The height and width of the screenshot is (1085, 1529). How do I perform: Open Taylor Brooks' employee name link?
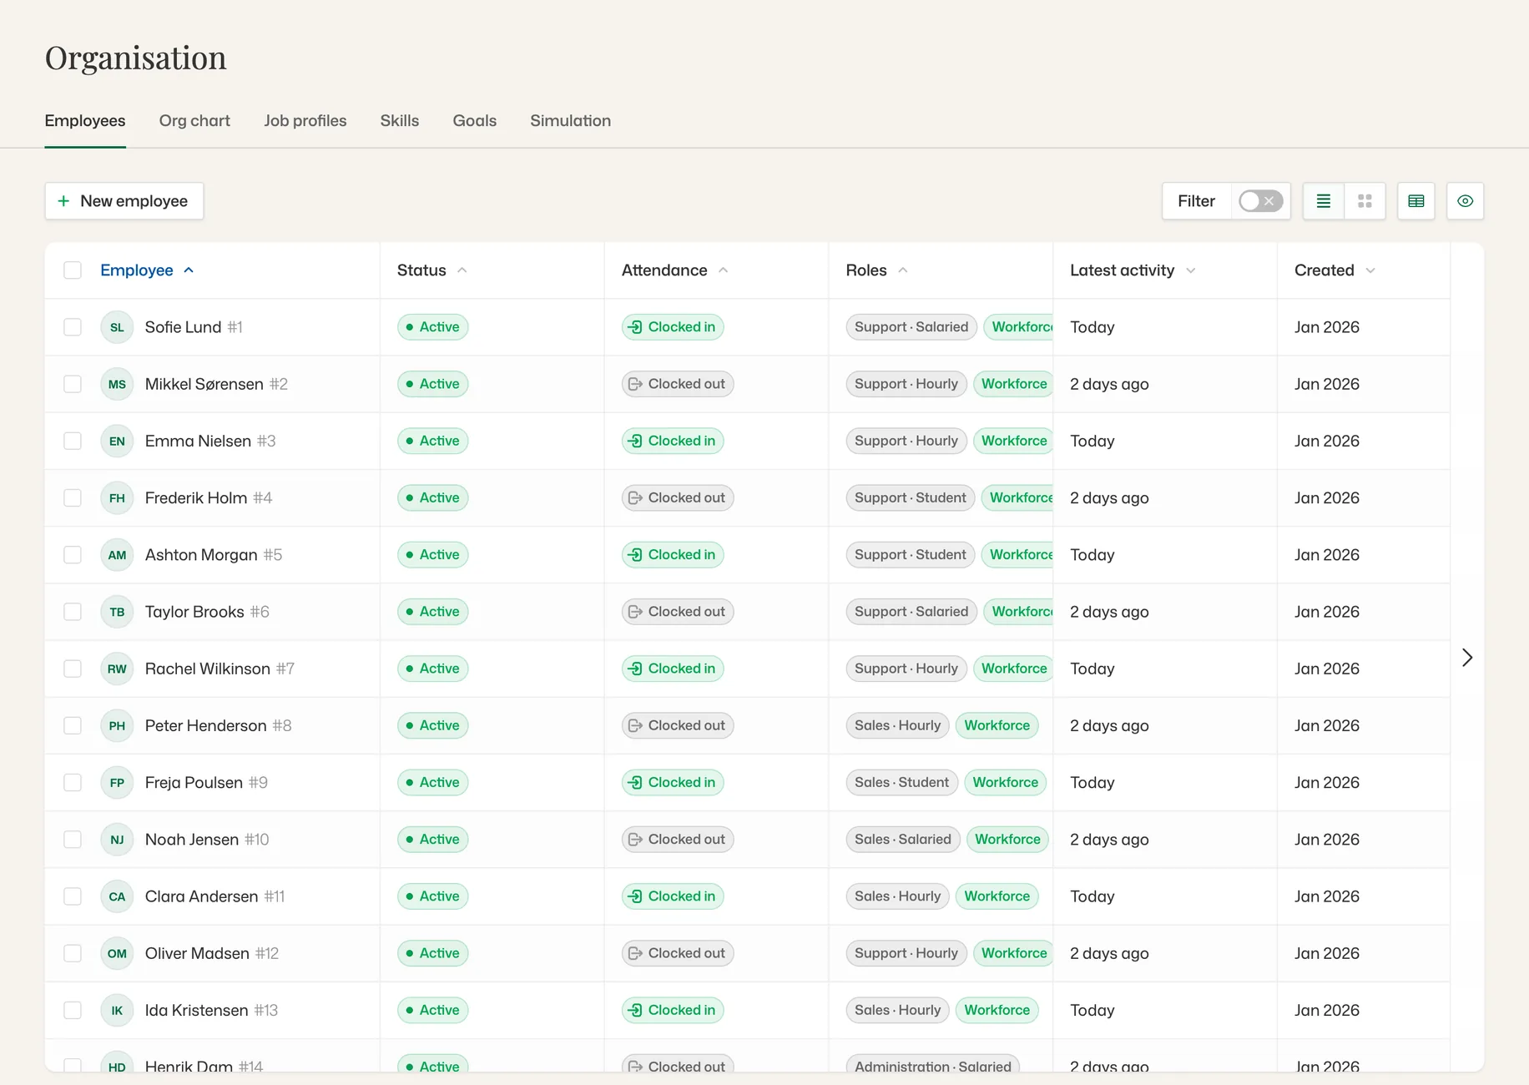pyautogui.click(x=194, y=612)
